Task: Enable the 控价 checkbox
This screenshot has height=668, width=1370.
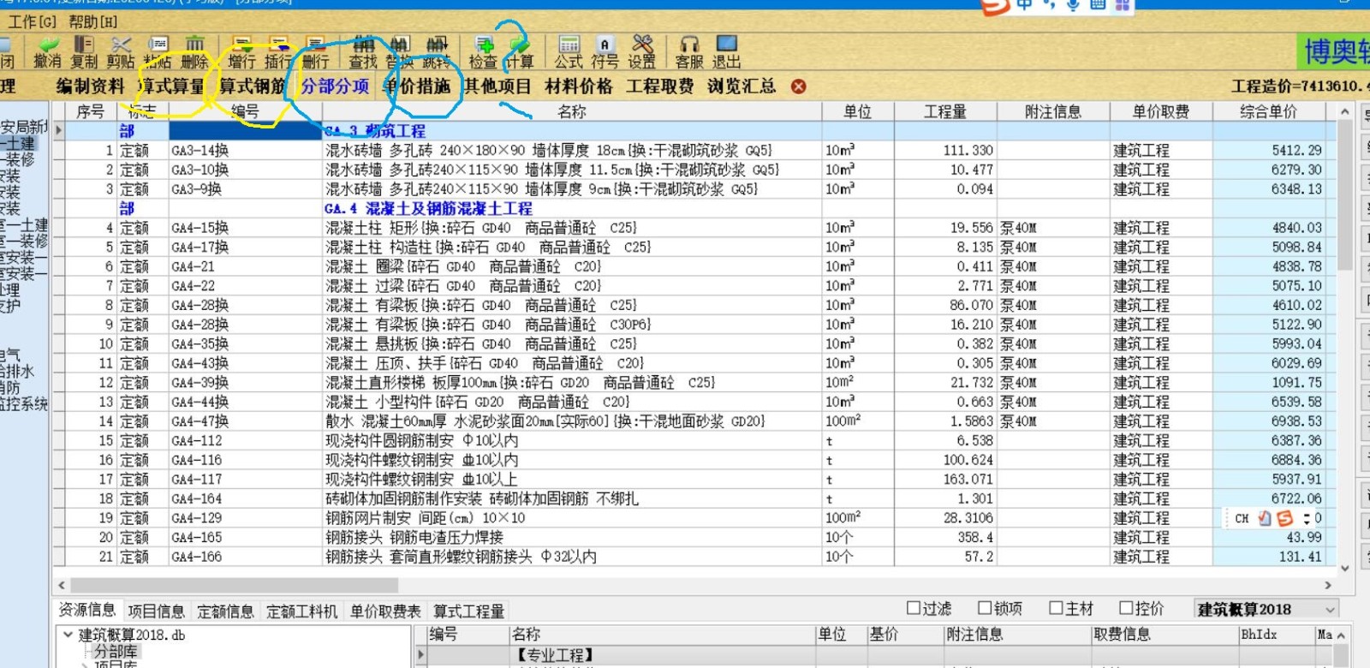Action: 1126,608
